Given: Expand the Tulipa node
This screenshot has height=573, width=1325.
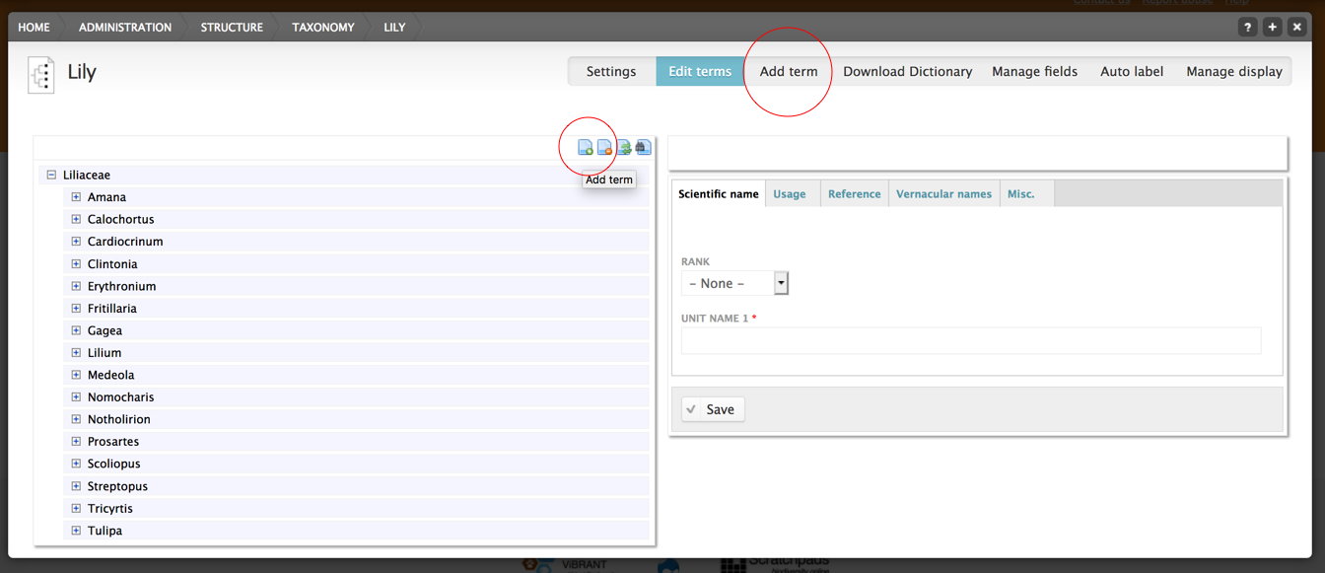Looking at the screenshot, I should coord(76,531).
